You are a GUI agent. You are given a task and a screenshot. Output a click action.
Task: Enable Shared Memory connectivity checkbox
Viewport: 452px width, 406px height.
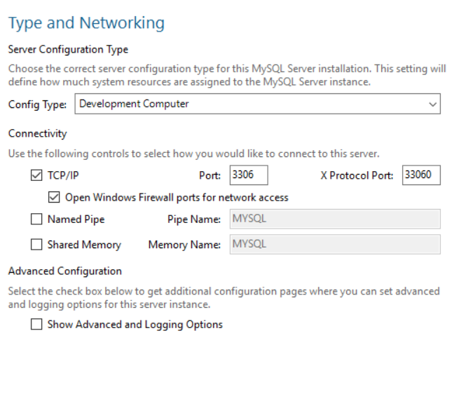[x=37, y=245]
